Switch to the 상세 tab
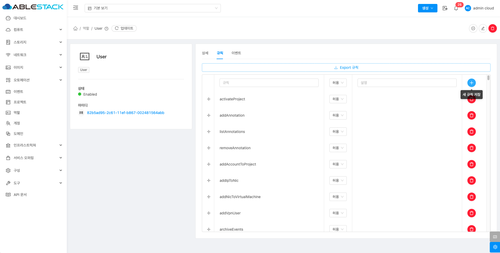 pyautogui.click(x=205, y=53)
